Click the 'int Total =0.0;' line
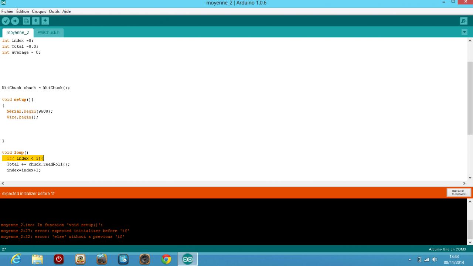This screenshot has height=266, width=473. [20, 47]
